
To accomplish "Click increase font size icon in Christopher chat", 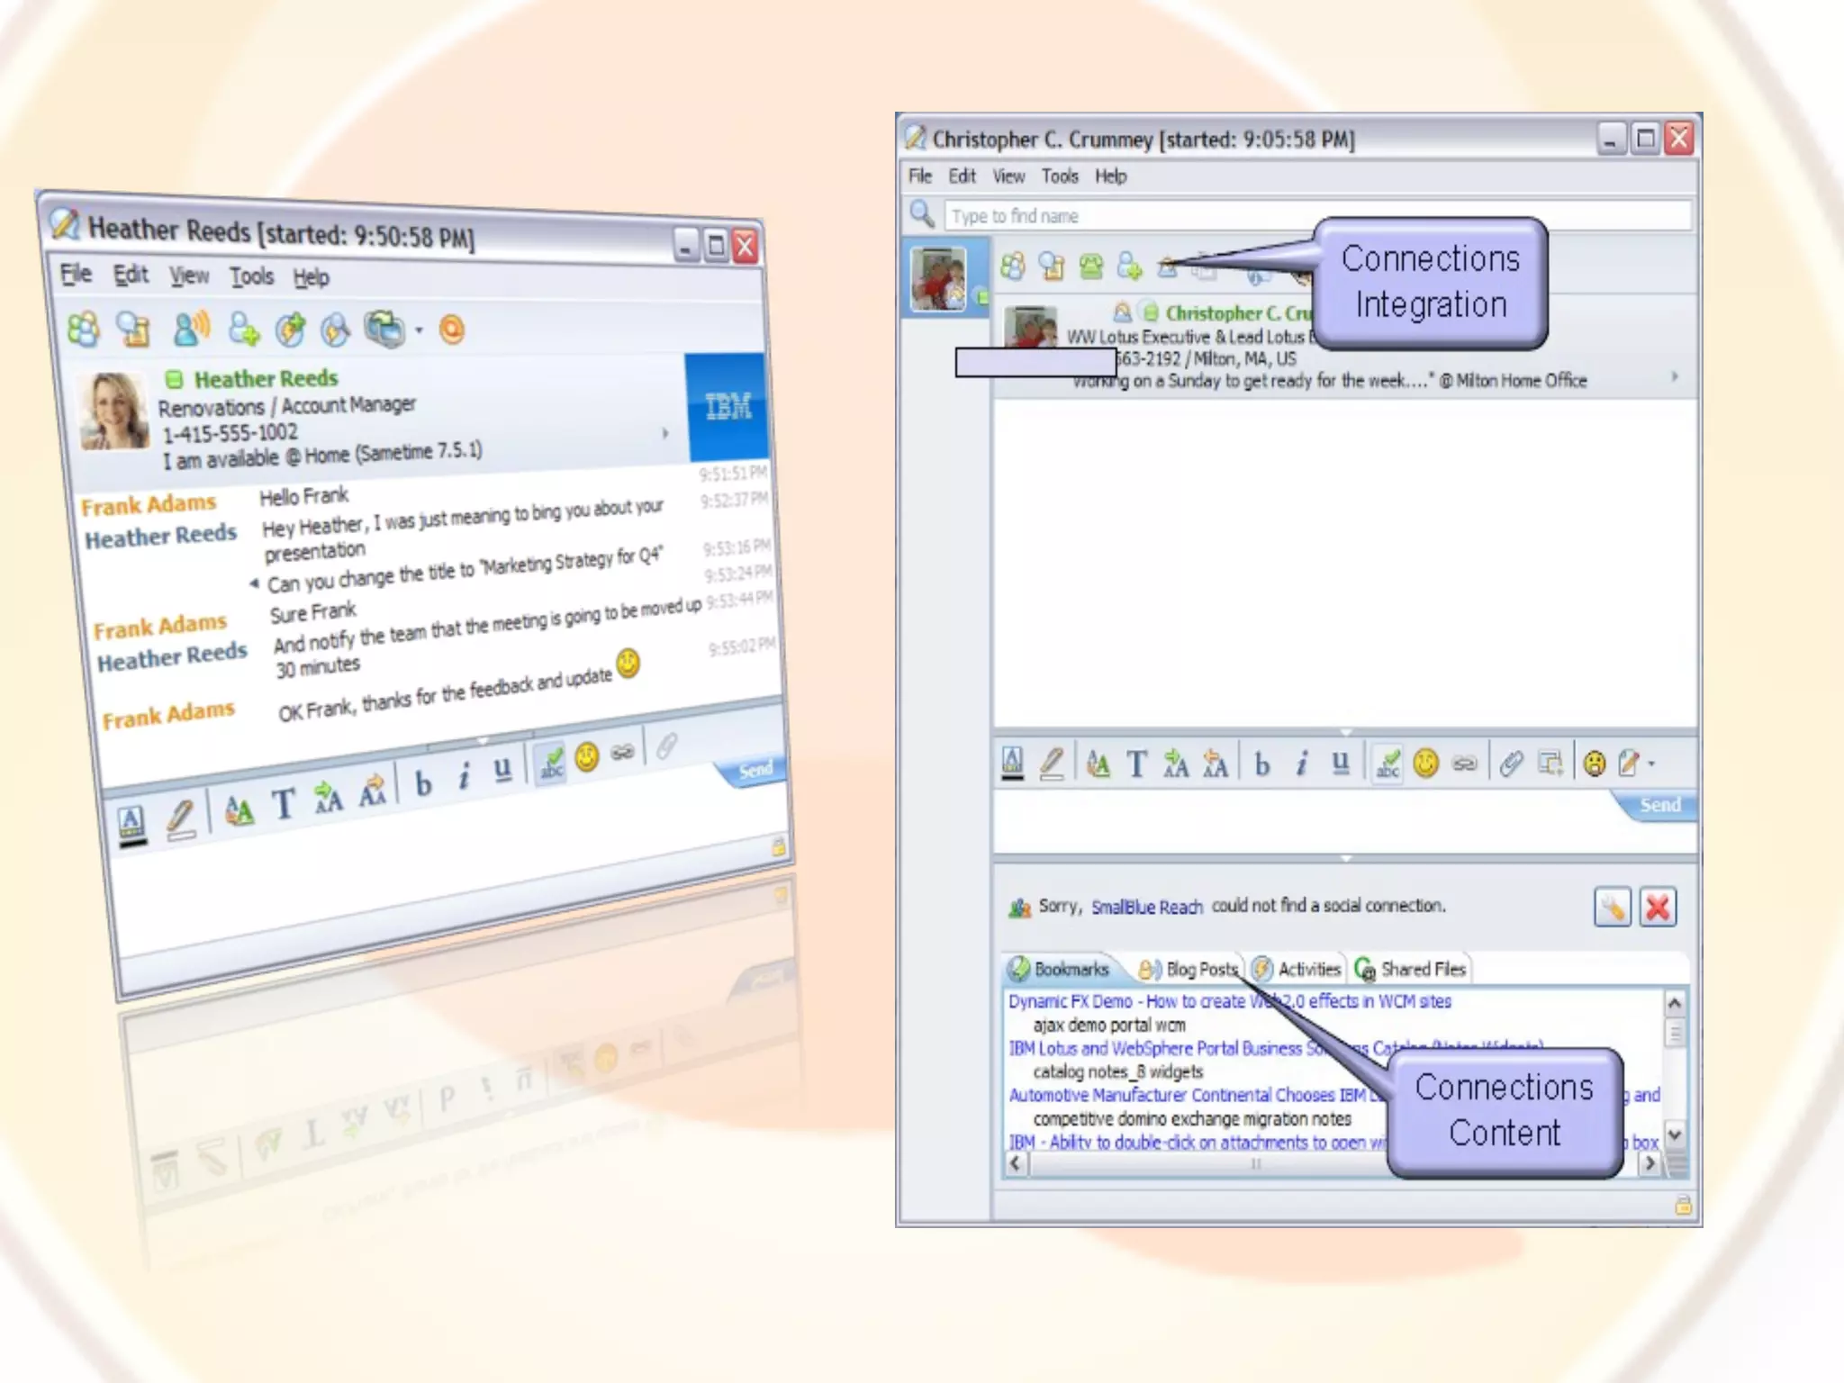I will pyautogui.click(x=1175, y=764).
